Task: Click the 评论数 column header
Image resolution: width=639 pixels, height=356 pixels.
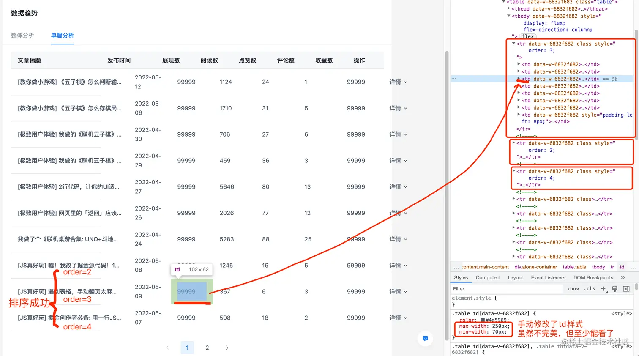Action: click(x=286, y=60)
